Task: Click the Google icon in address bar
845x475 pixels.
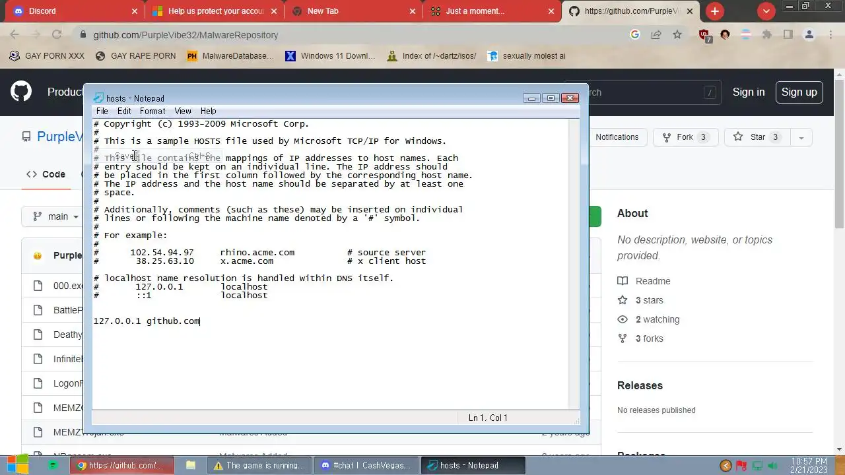Action: pos(635,34)
